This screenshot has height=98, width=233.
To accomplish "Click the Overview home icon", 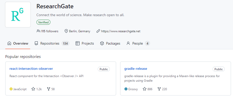I will tap(9, 43).
